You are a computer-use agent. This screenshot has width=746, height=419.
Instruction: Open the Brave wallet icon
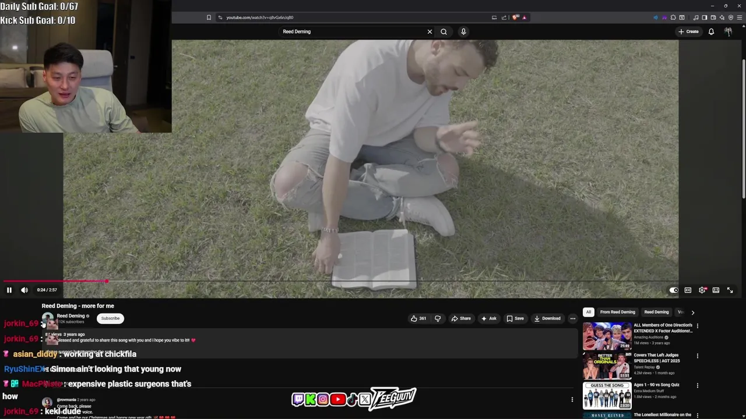713,17
